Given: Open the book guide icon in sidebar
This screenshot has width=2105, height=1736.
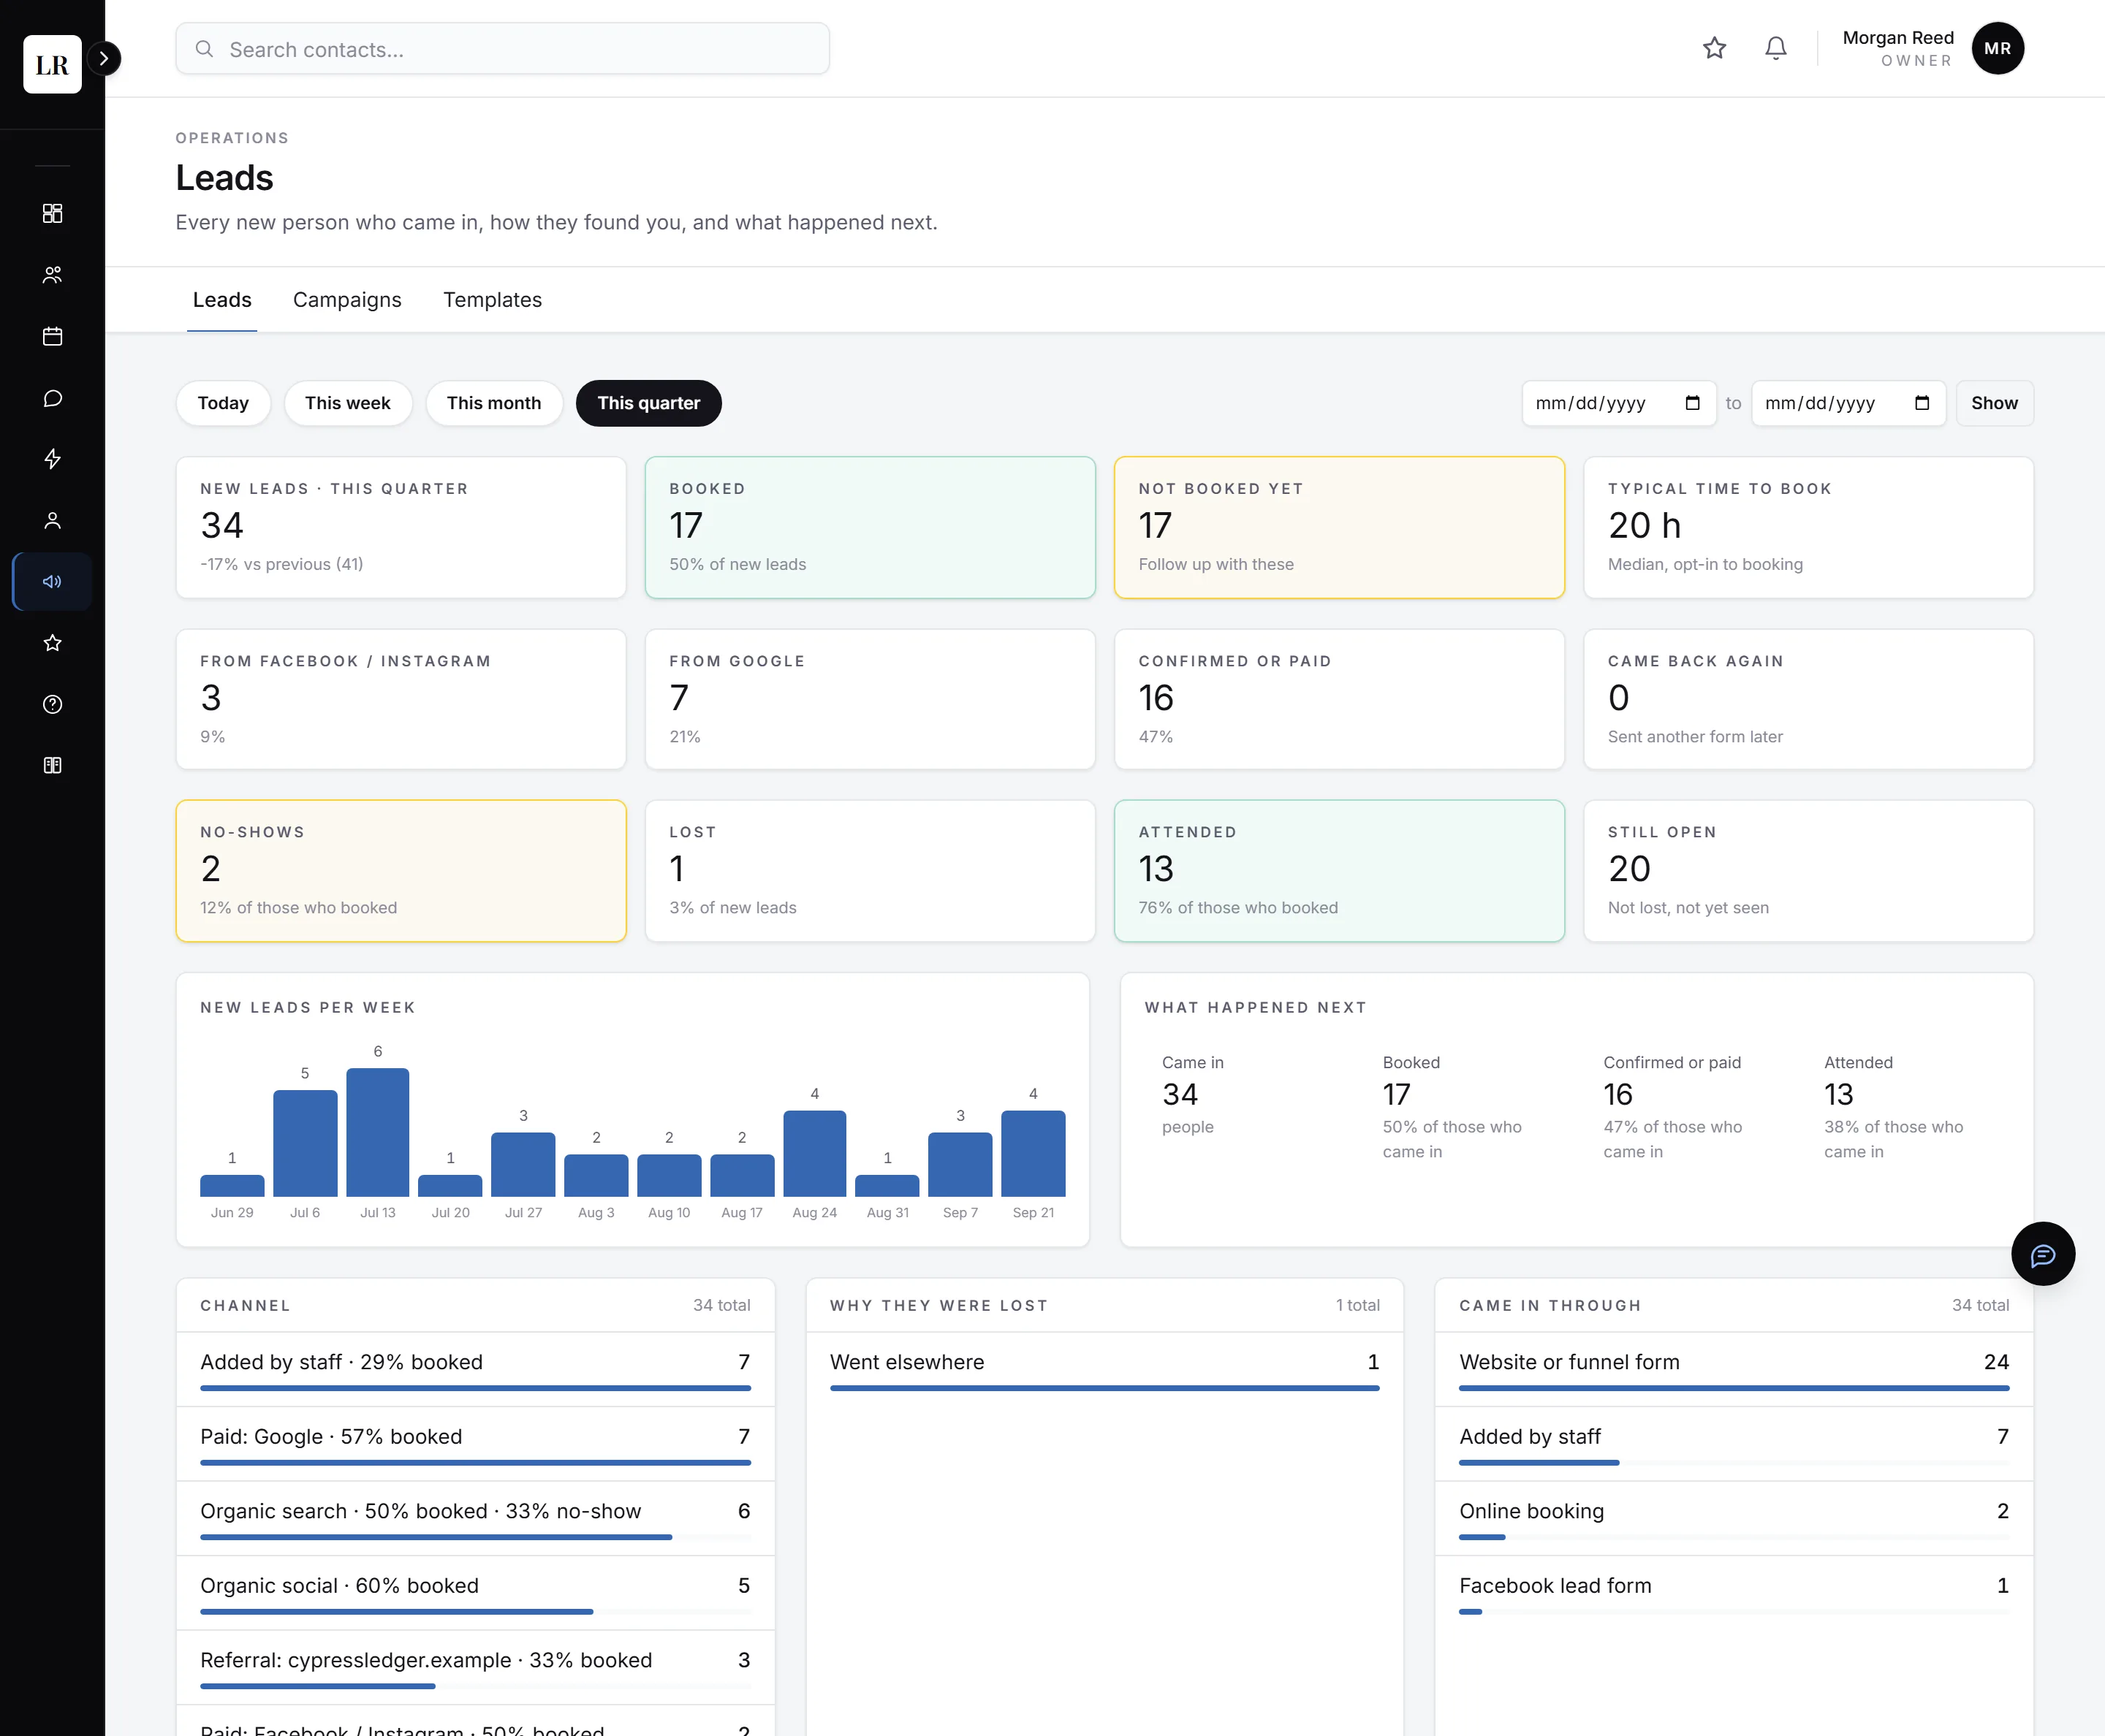Looking at the screenshot, I should (x=52, y=765).
